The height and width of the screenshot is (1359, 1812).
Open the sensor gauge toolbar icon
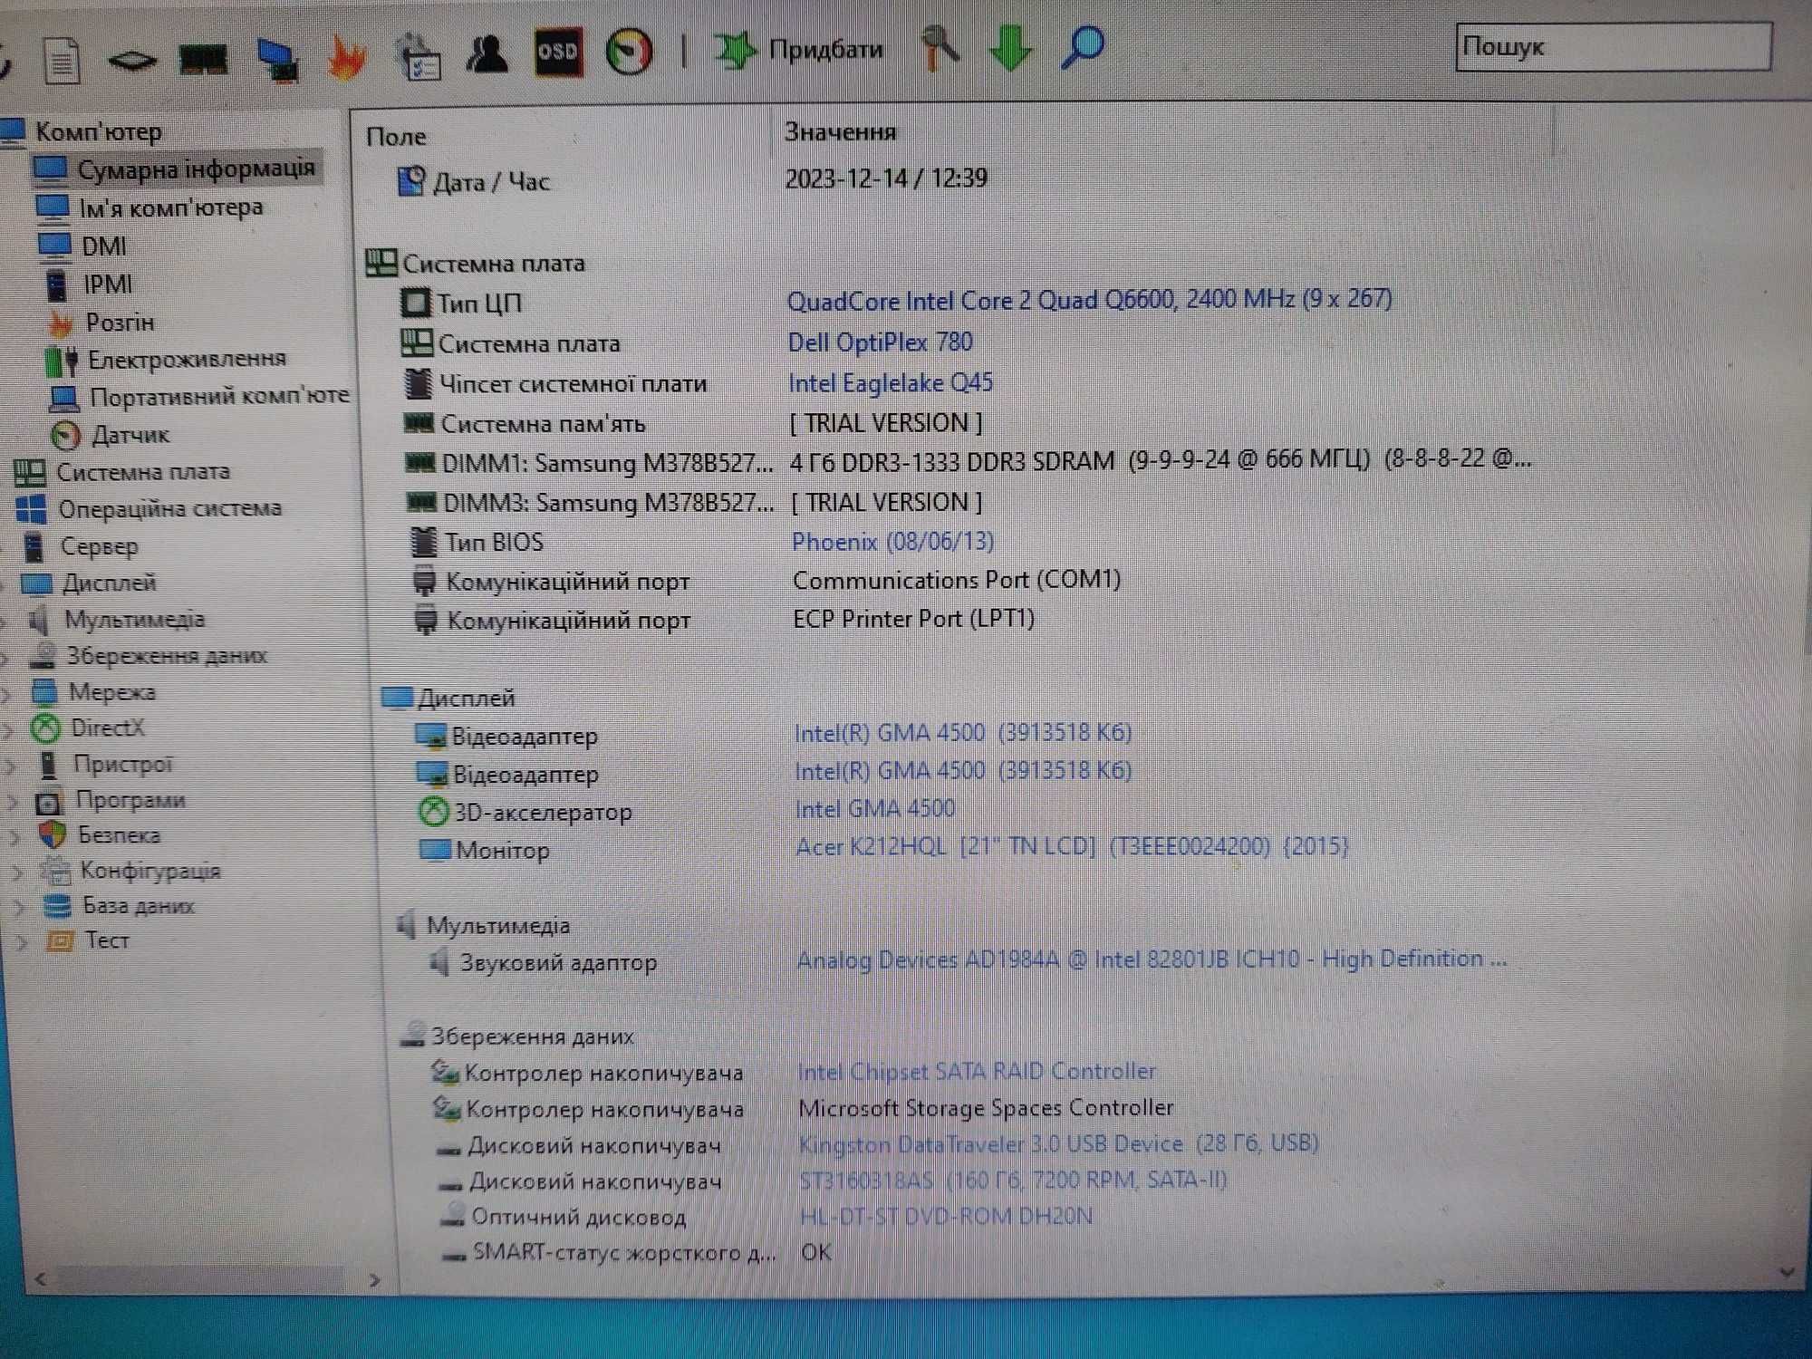pos(629,52)
